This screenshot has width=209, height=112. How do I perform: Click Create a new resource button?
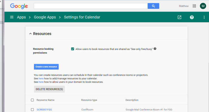tap(46, 67)
